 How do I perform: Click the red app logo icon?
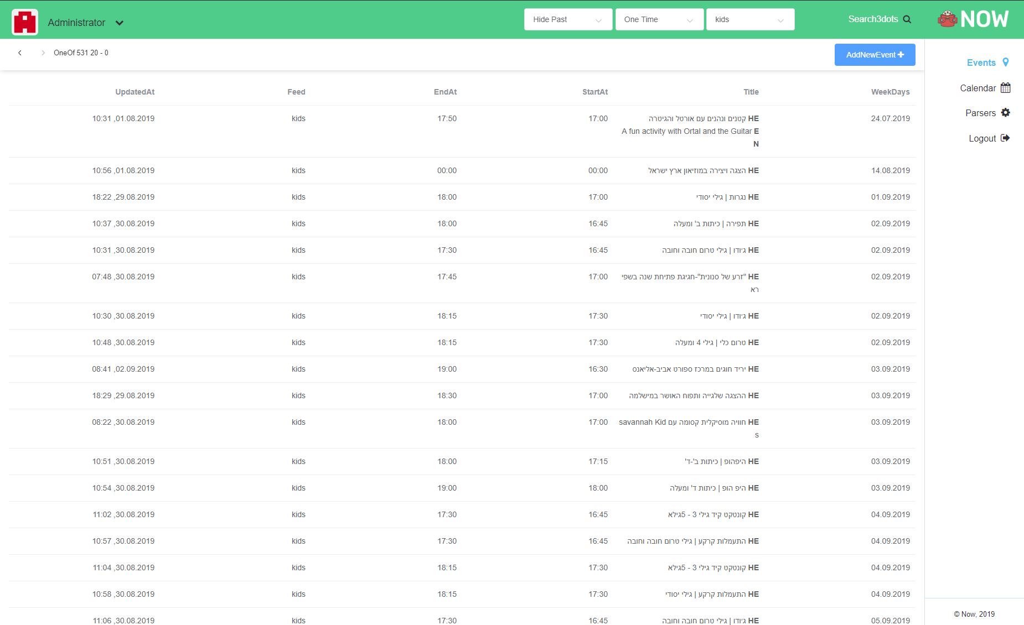click(x=25, y=22)
